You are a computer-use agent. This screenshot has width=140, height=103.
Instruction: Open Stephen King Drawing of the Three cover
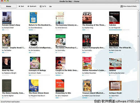point(87,18)
